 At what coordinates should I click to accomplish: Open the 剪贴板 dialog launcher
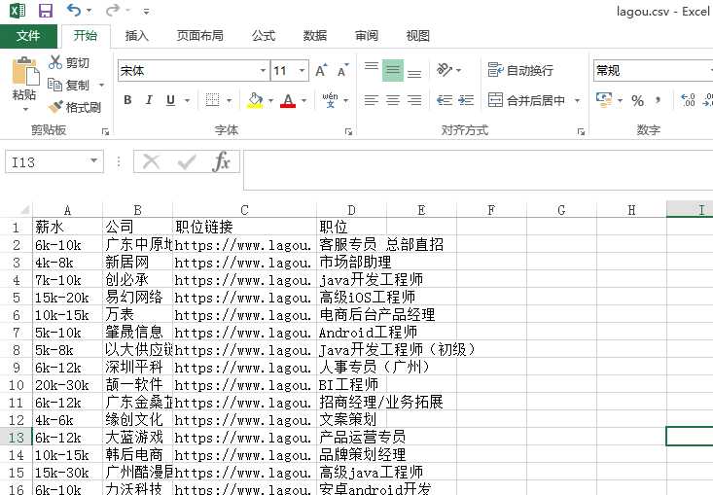(x=105, y=132)
